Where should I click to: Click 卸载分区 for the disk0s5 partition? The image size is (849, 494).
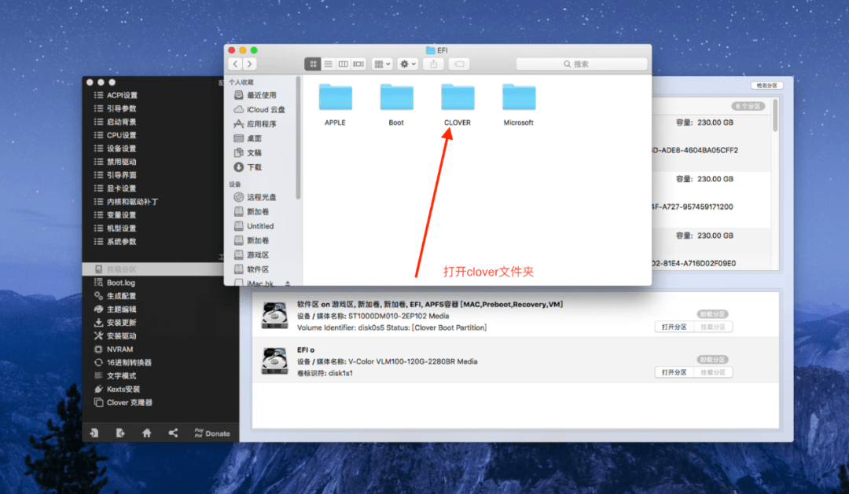712,314
